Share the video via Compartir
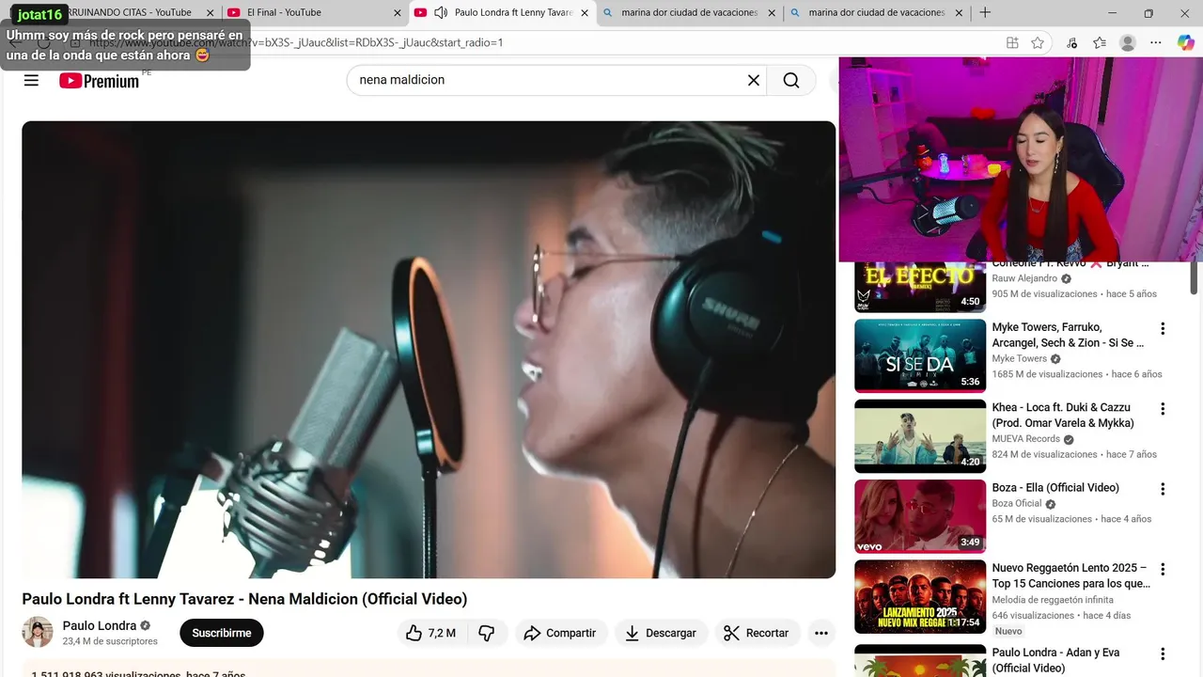The height and width of the screenshot is (677, 1203). tap(561, 633)
